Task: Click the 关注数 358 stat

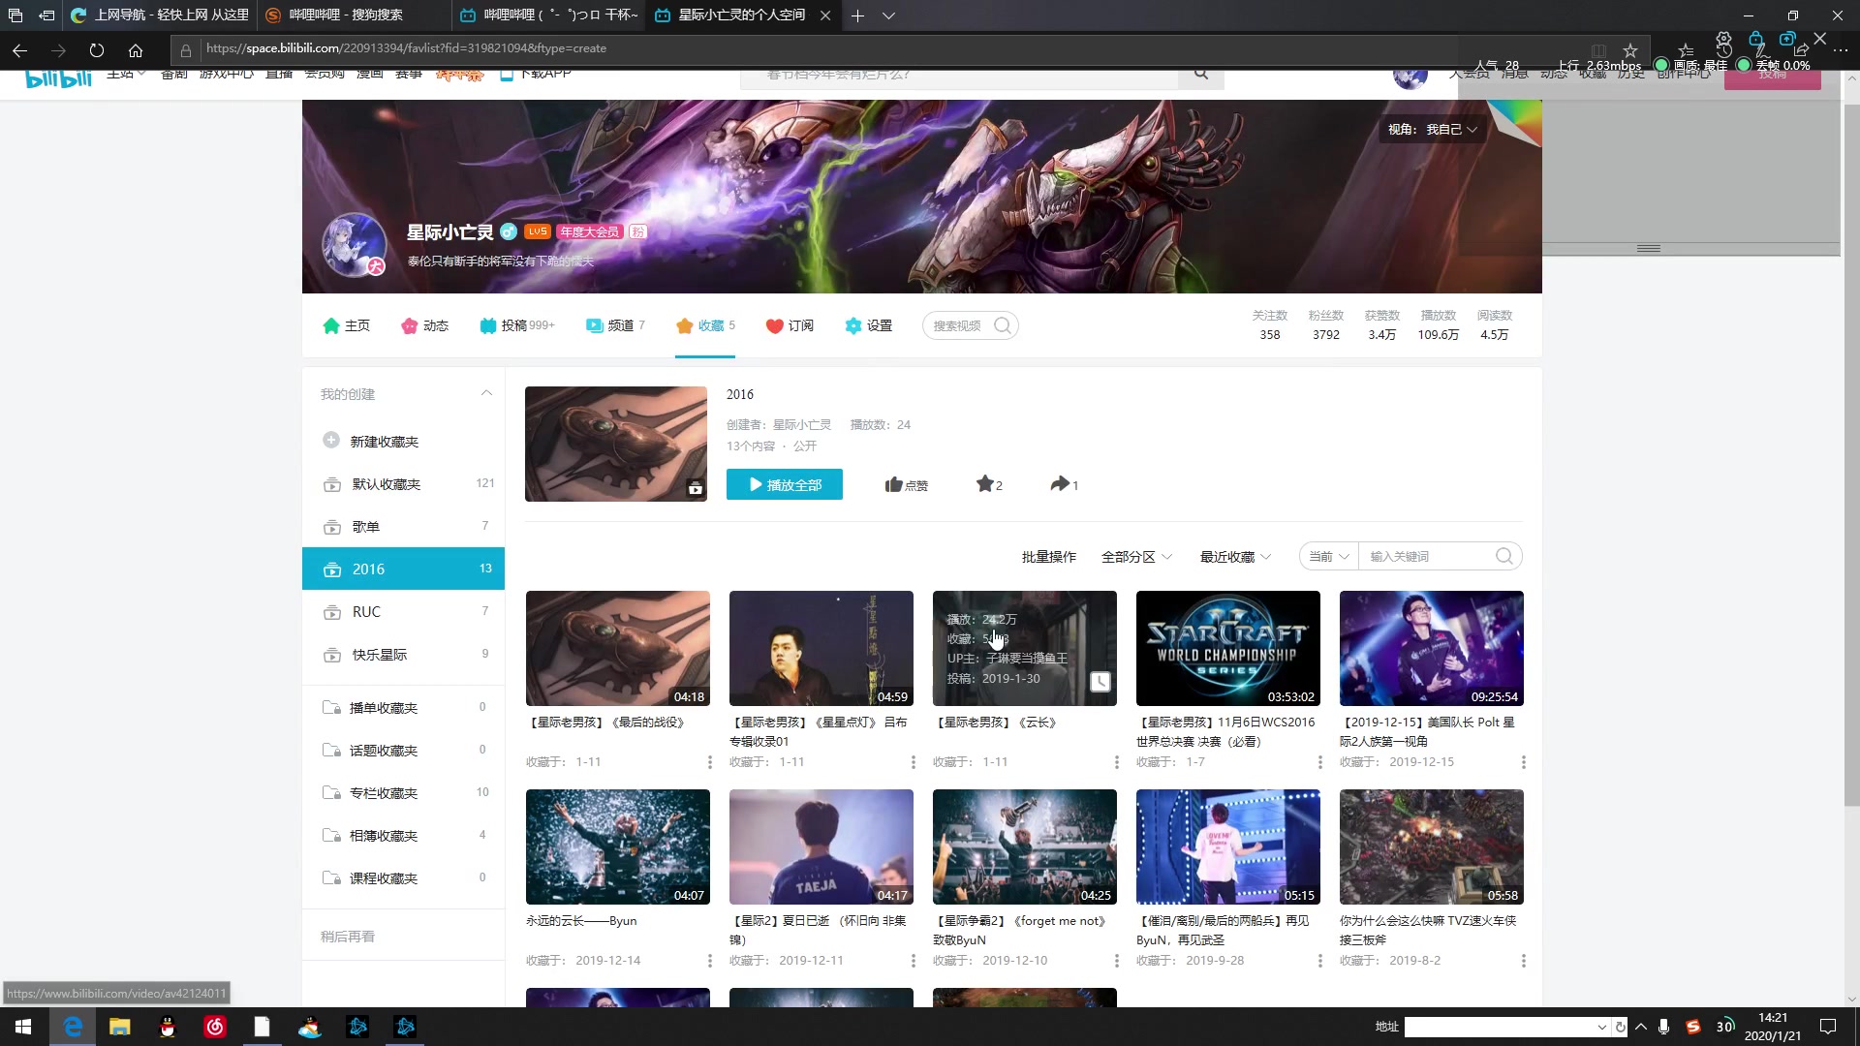Action: coord(1269,325)
